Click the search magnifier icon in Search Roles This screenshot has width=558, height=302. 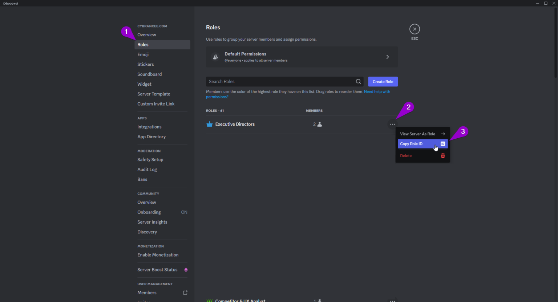coord(358,81)
